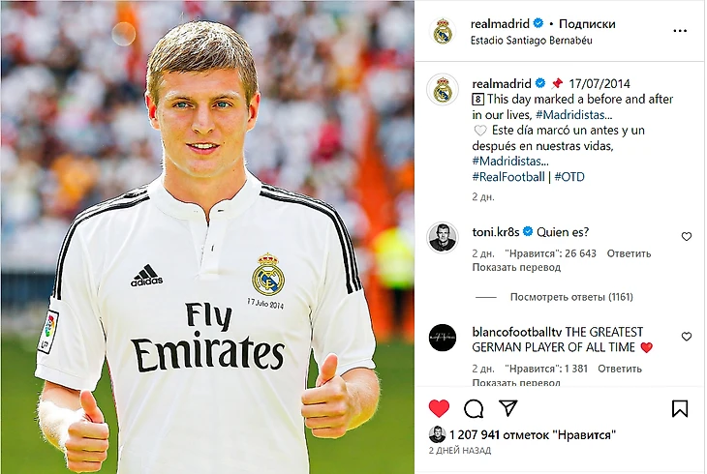Click the Подписки following button
707x474 pixels.
point(587,24)
